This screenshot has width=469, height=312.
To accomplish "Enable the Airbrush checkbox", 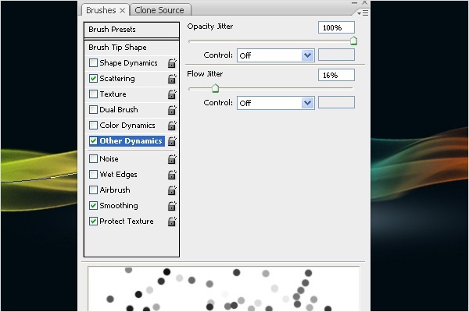I will click(93, 190).
